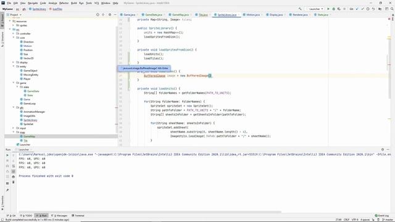This screenshot has width=395, height=222.
Task: Collapse the game folder
Action: coord(14,83)
